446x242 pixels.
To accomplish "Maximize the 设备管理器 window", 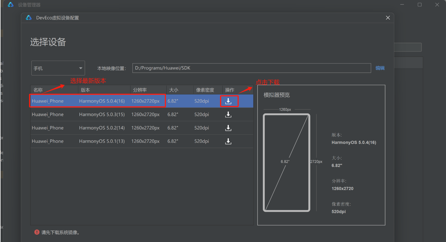I will 420,5.
